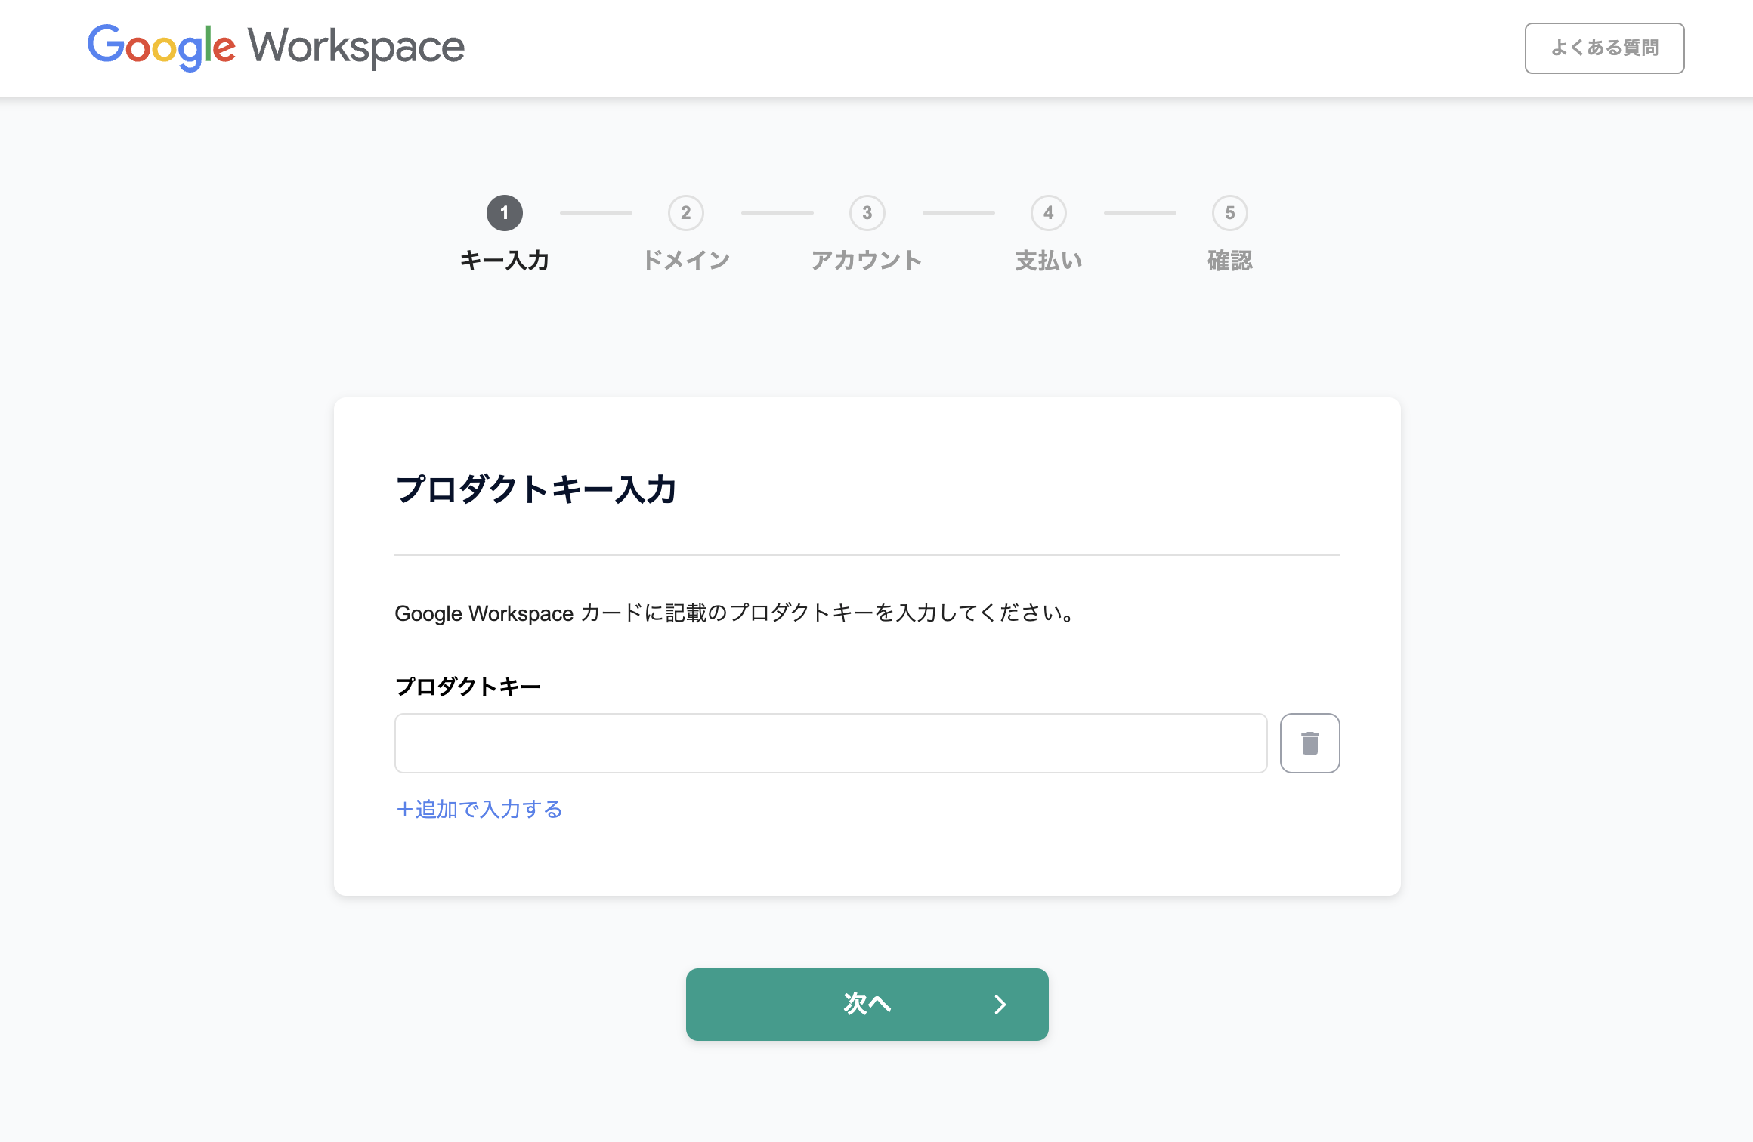Select step 3 circle labeled アカウント
1753x1142 pixels.
coord(867,213)
